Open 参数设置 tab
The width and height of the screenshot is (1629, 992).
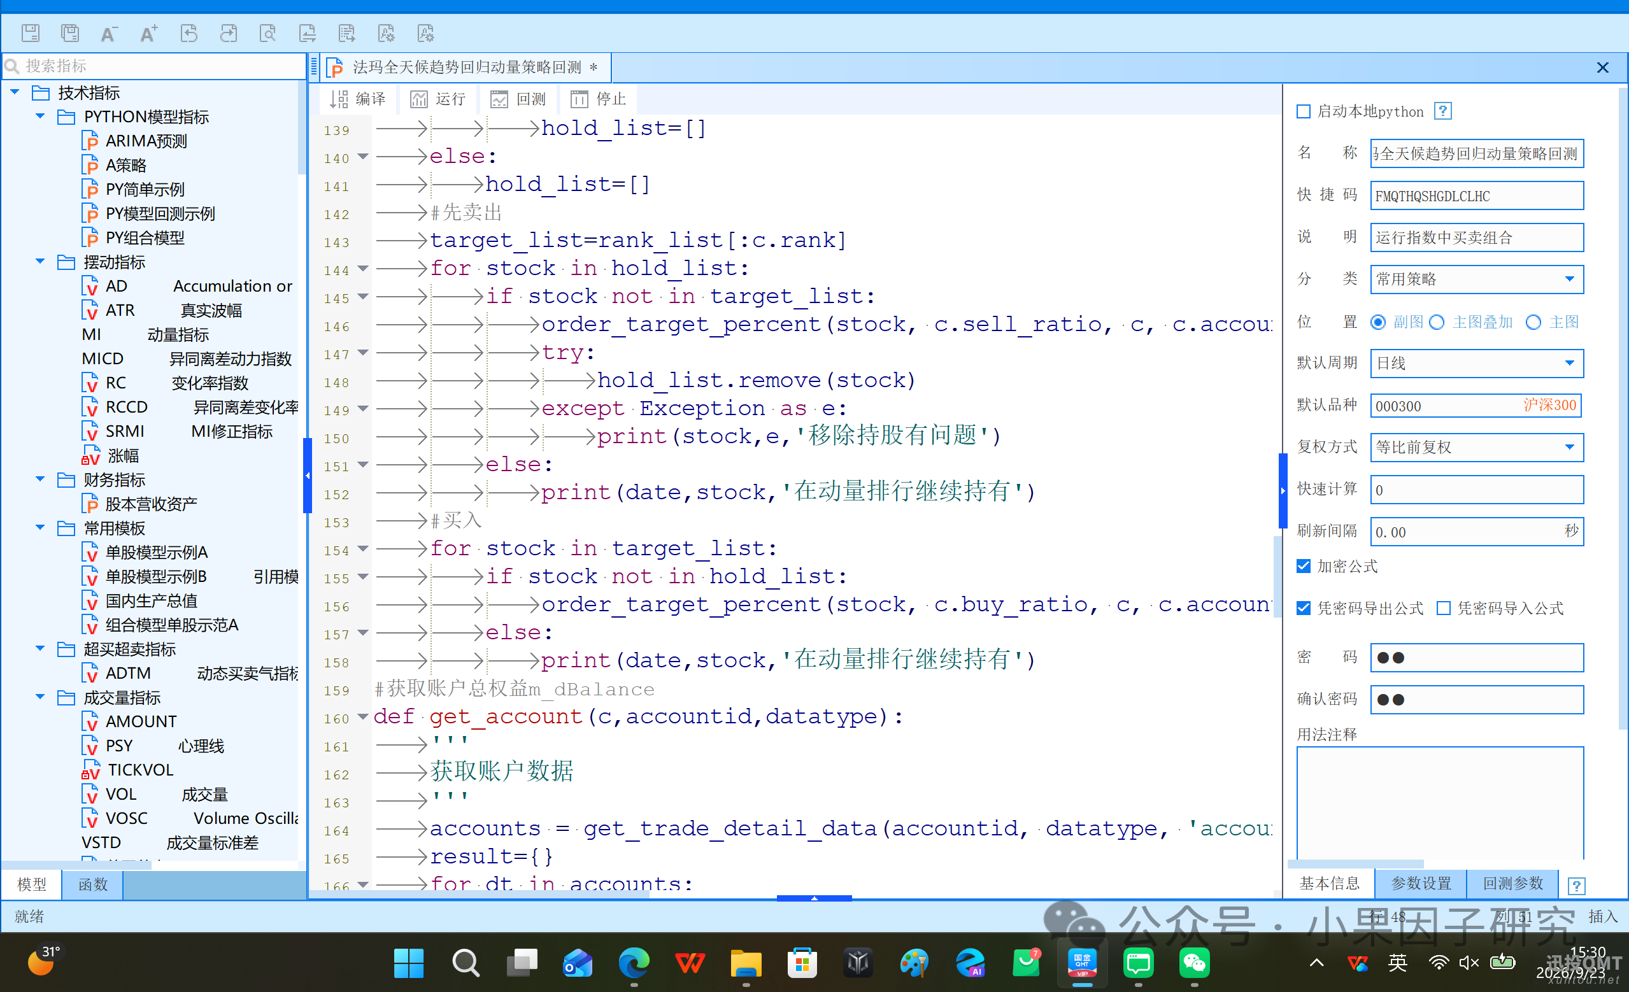1421,884
